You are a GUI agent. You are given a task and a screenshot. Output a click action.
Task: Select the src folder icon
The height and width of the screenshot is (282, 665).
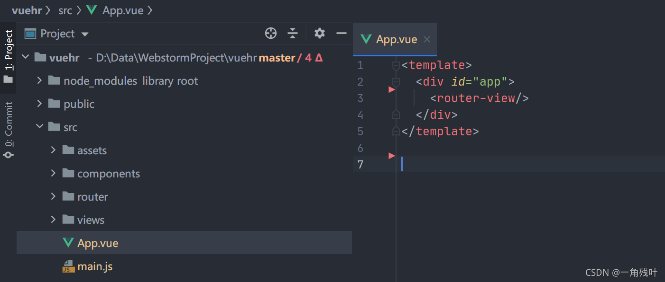(55, 127)
